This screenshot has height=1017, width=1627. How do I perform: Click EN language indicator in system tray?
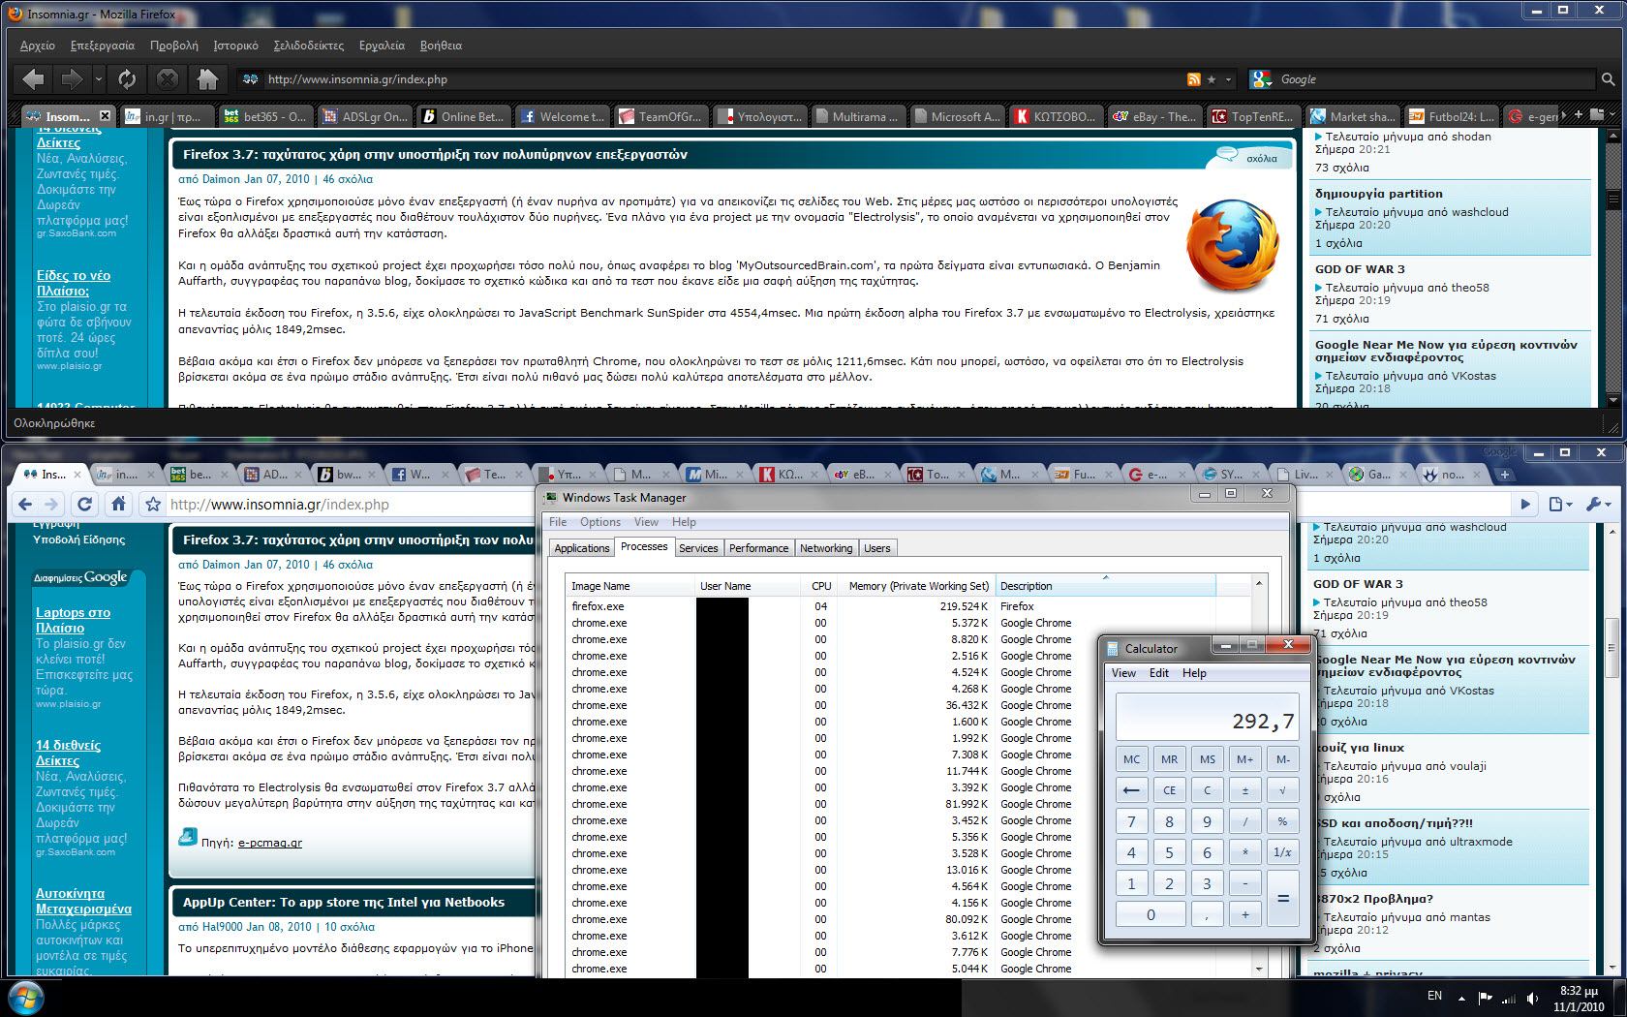pyautogui.click(x=1434, y=996)
